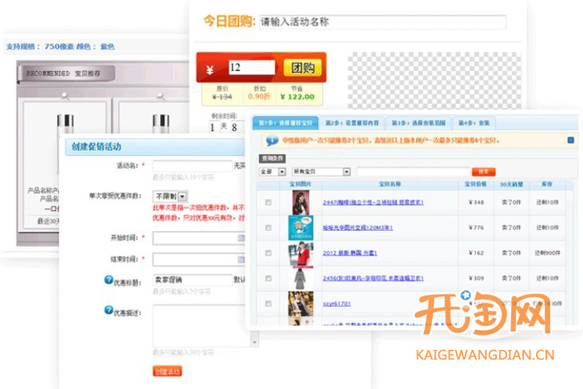Open the end time calendar picker icon
This screenshot has height=389, width=583.
(x=241, y=260)
